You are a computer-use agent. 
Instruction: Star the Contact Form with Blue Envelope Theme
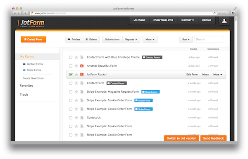(76, 57)
